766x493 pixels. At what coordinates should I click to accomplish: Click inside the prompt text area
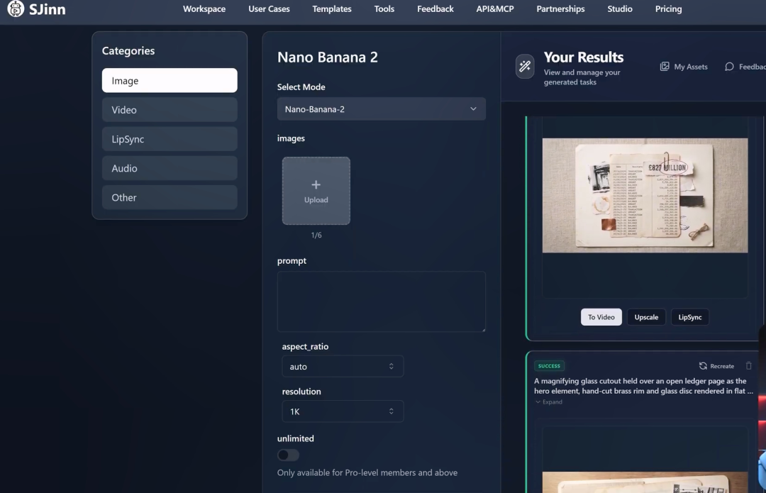tap(381, 301)
